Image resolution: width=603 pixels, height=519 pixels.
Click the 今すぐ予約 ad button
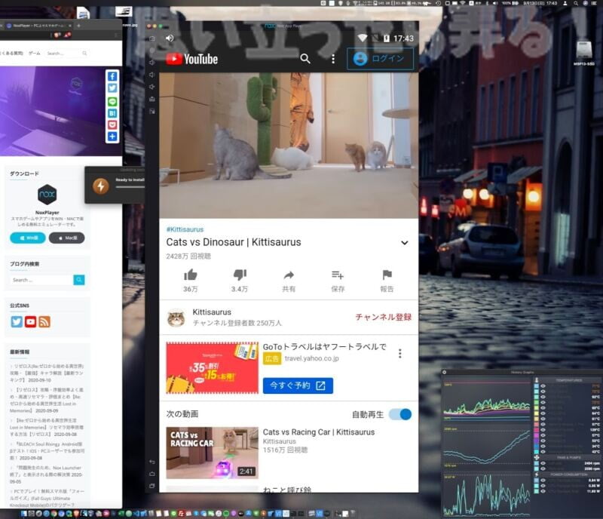298,385
